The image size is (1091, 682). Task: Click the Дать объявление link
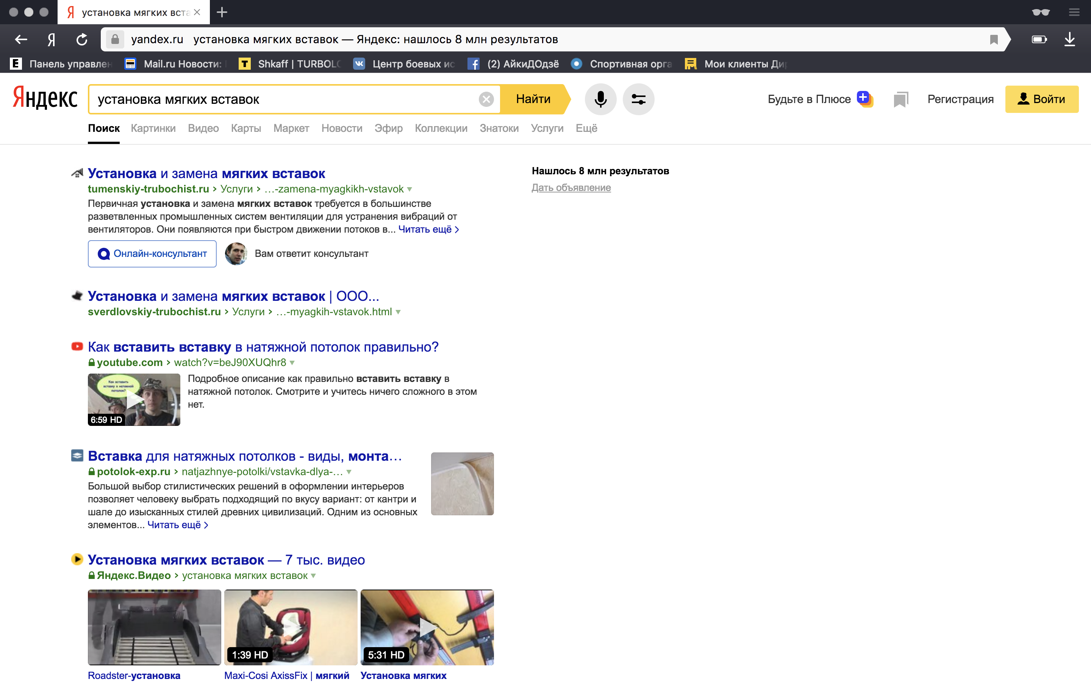click(571, 188)
